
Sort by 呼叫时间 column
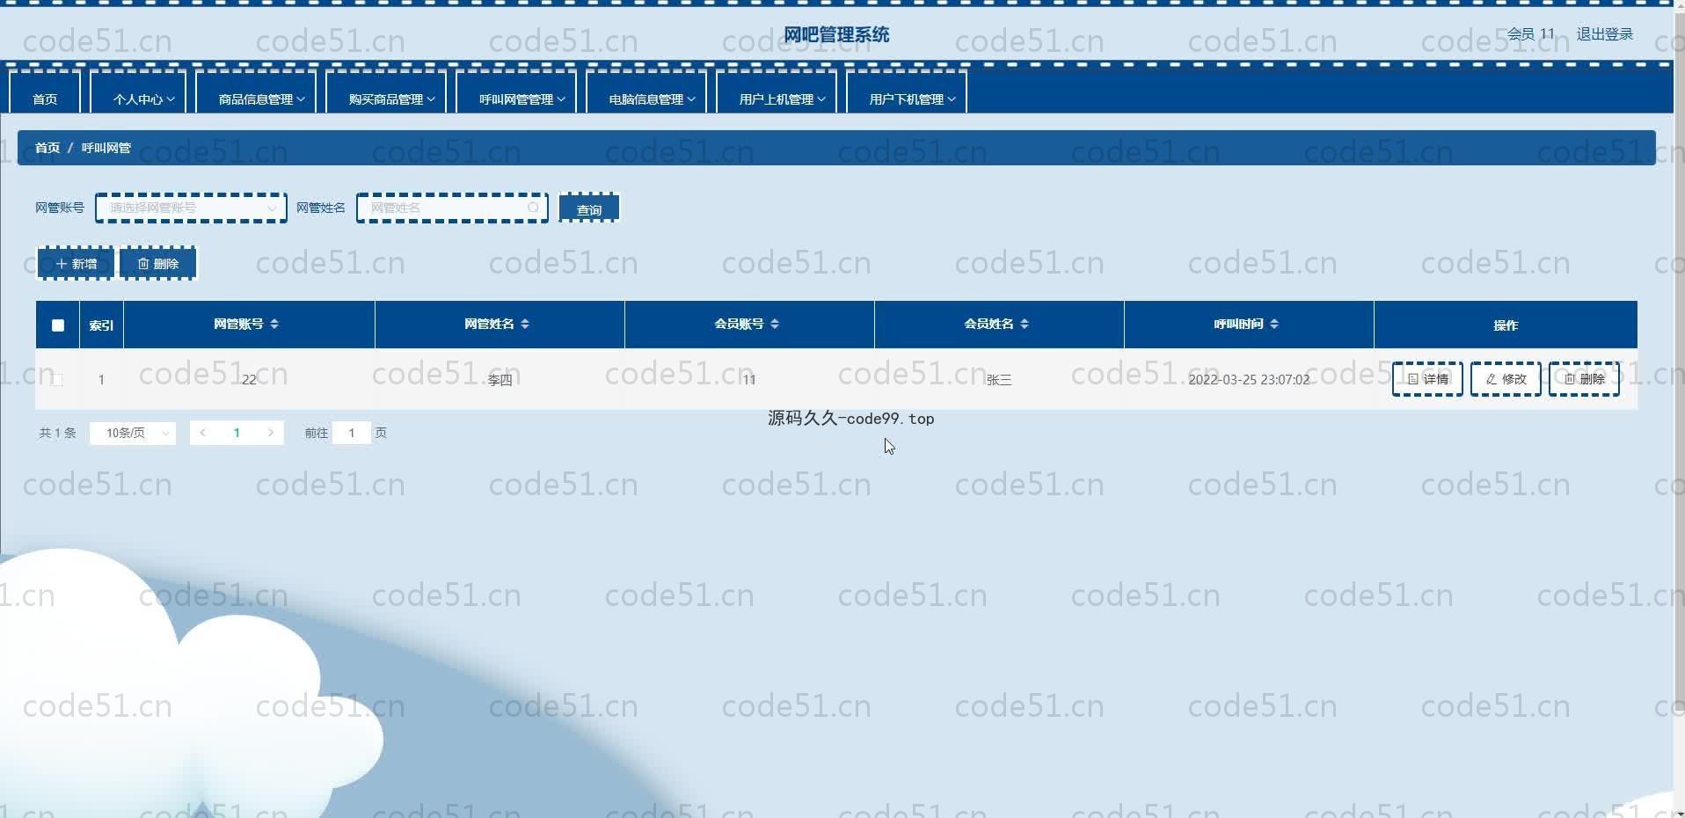(x=1274, y=324)
